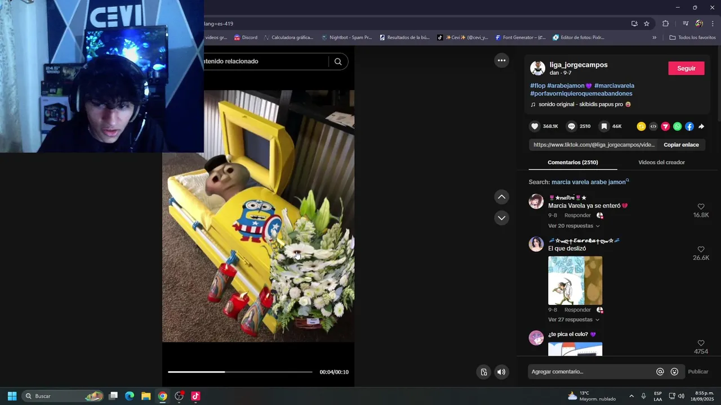Click the taskbar Buscar search box
This screenshot has width=721, height=405.
(63, 396)
